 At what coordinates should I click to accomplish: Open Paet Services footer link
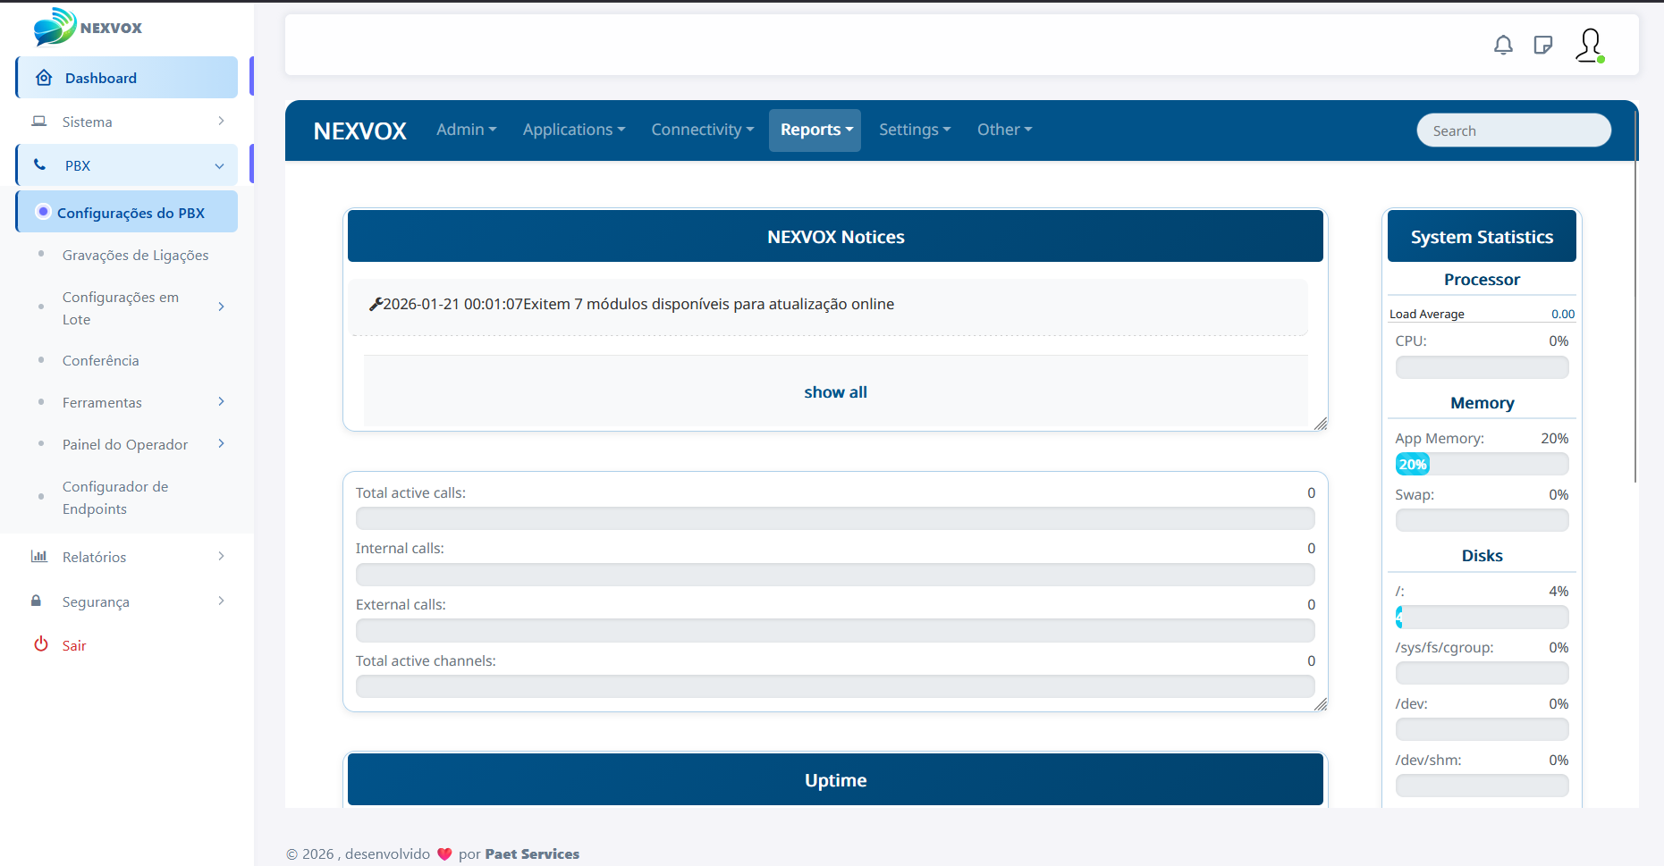coord(532,853)
